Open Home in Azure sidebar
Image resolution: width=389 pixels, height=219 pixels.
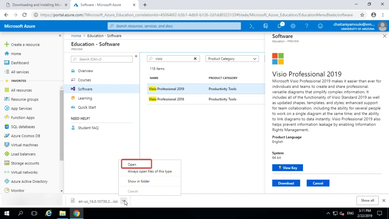pos(16,54)
